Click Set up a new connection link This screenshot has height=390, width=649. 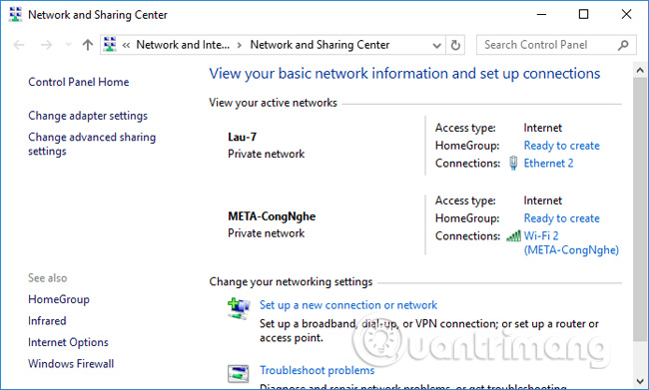[348, 305]
